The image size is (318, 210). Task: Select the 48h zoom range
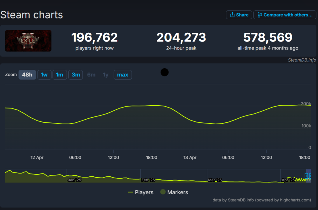click(27, 75)
